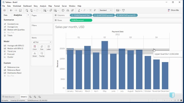The height and width of the screenshot is (103, 184).
Task: Sort ascending using toolbar icon
Action: 68,10
